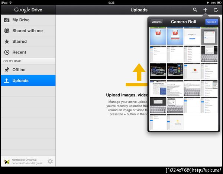This screenshot has height=174, width=223.
Task: Select dark dialog with keyboard thumbnail
Action: click(x=158, y=105)
